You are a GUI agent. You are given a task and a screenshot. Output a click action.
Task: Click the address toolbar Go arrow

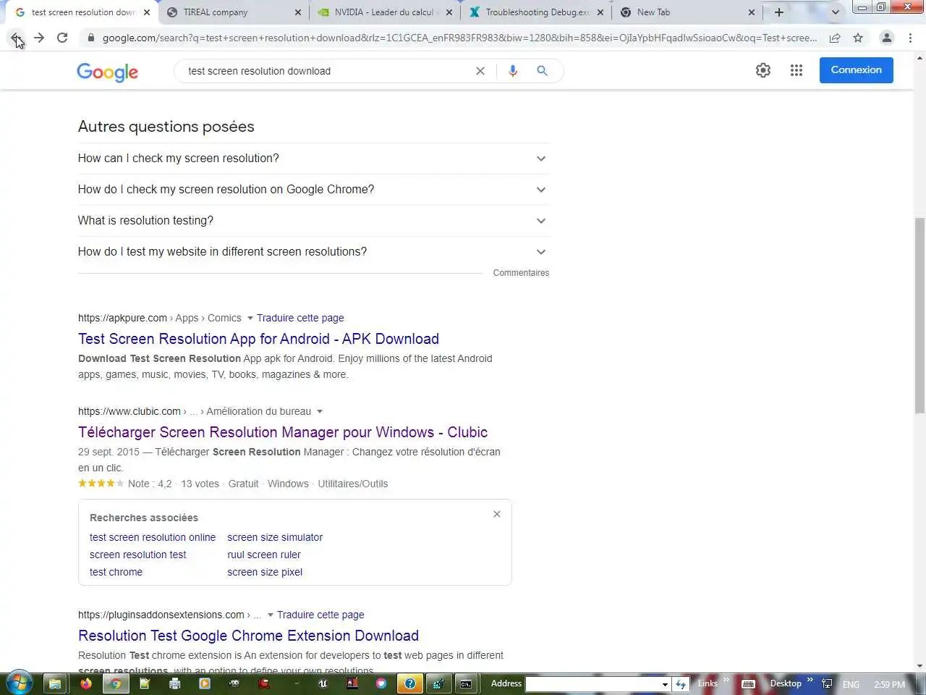tap(681, 683)
